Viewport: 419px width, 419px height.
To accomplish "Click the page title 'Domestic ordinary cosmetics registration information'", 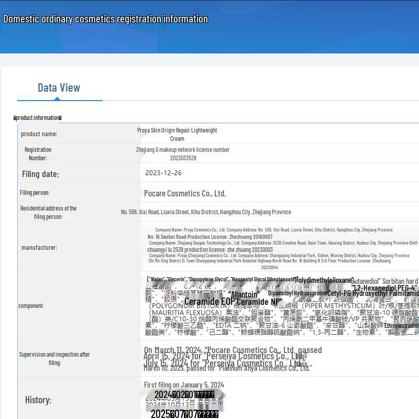I will (105, 19).
